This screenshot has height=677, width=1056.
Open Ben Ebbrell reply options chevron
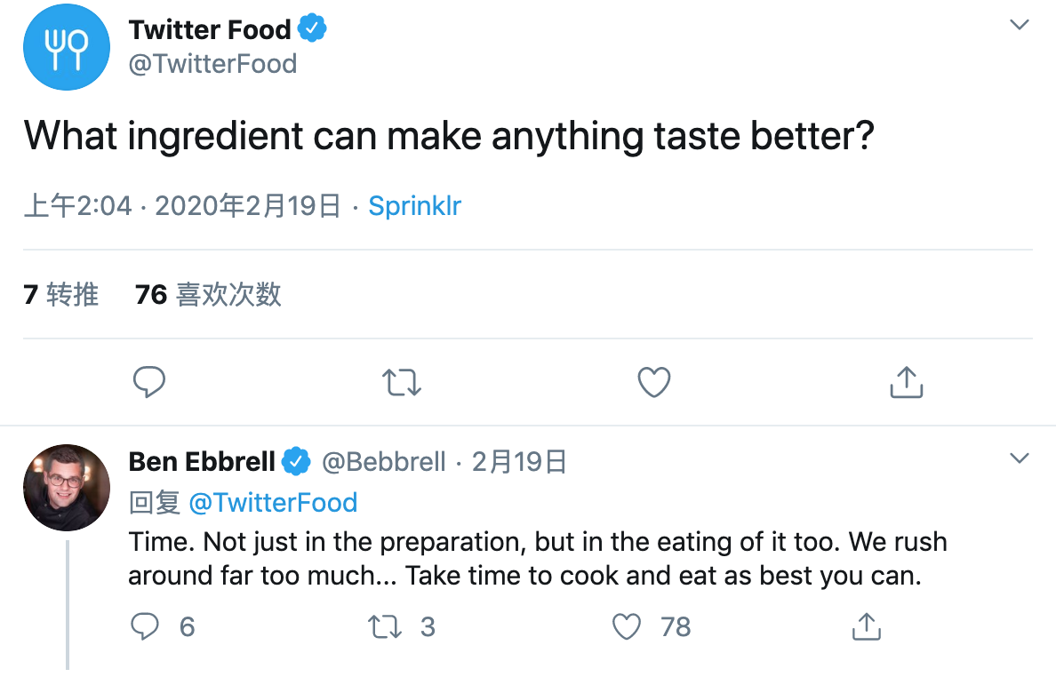coord(1020,458)
